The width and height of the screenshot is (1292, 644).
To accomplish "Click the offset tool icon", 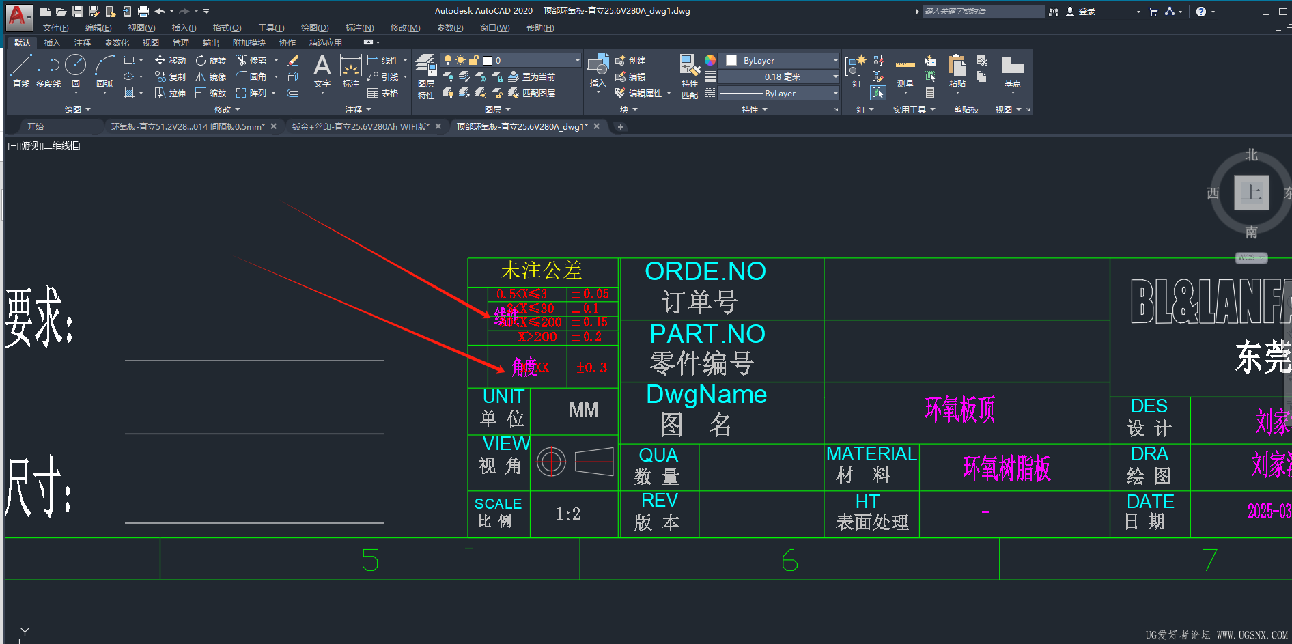I will click(292, 93).
